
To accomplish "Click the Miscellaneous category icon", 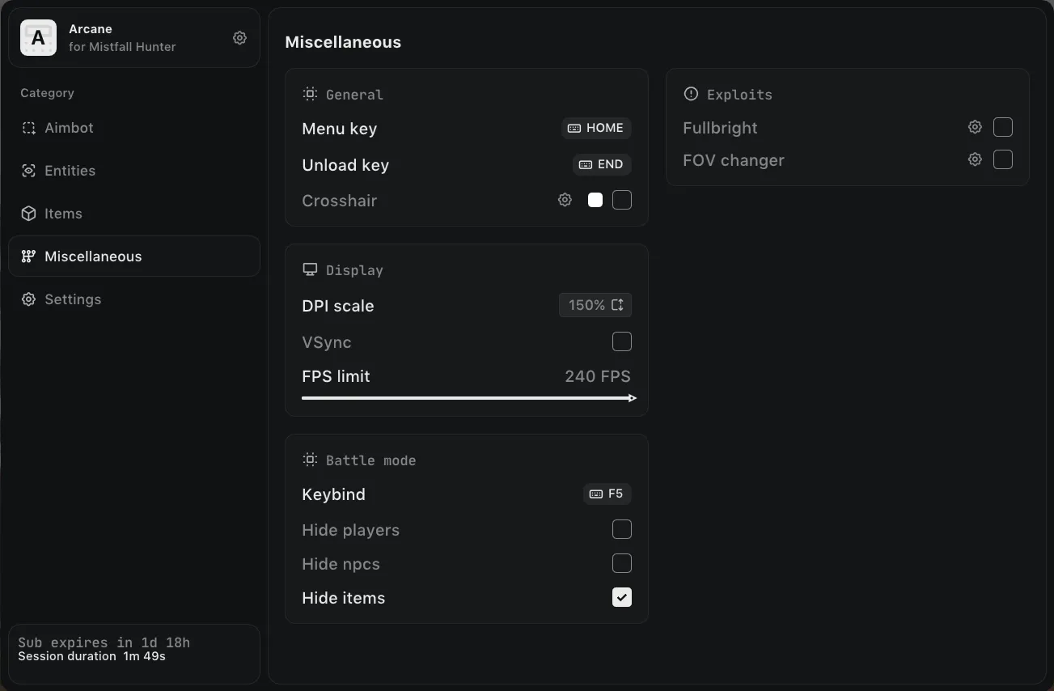I will 29,256.
